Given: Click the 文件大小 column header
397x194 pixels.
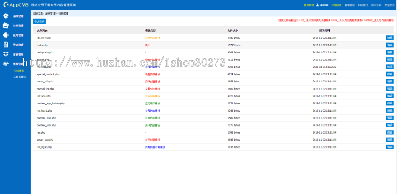Looking at the screenshot, I should (232, 30).
